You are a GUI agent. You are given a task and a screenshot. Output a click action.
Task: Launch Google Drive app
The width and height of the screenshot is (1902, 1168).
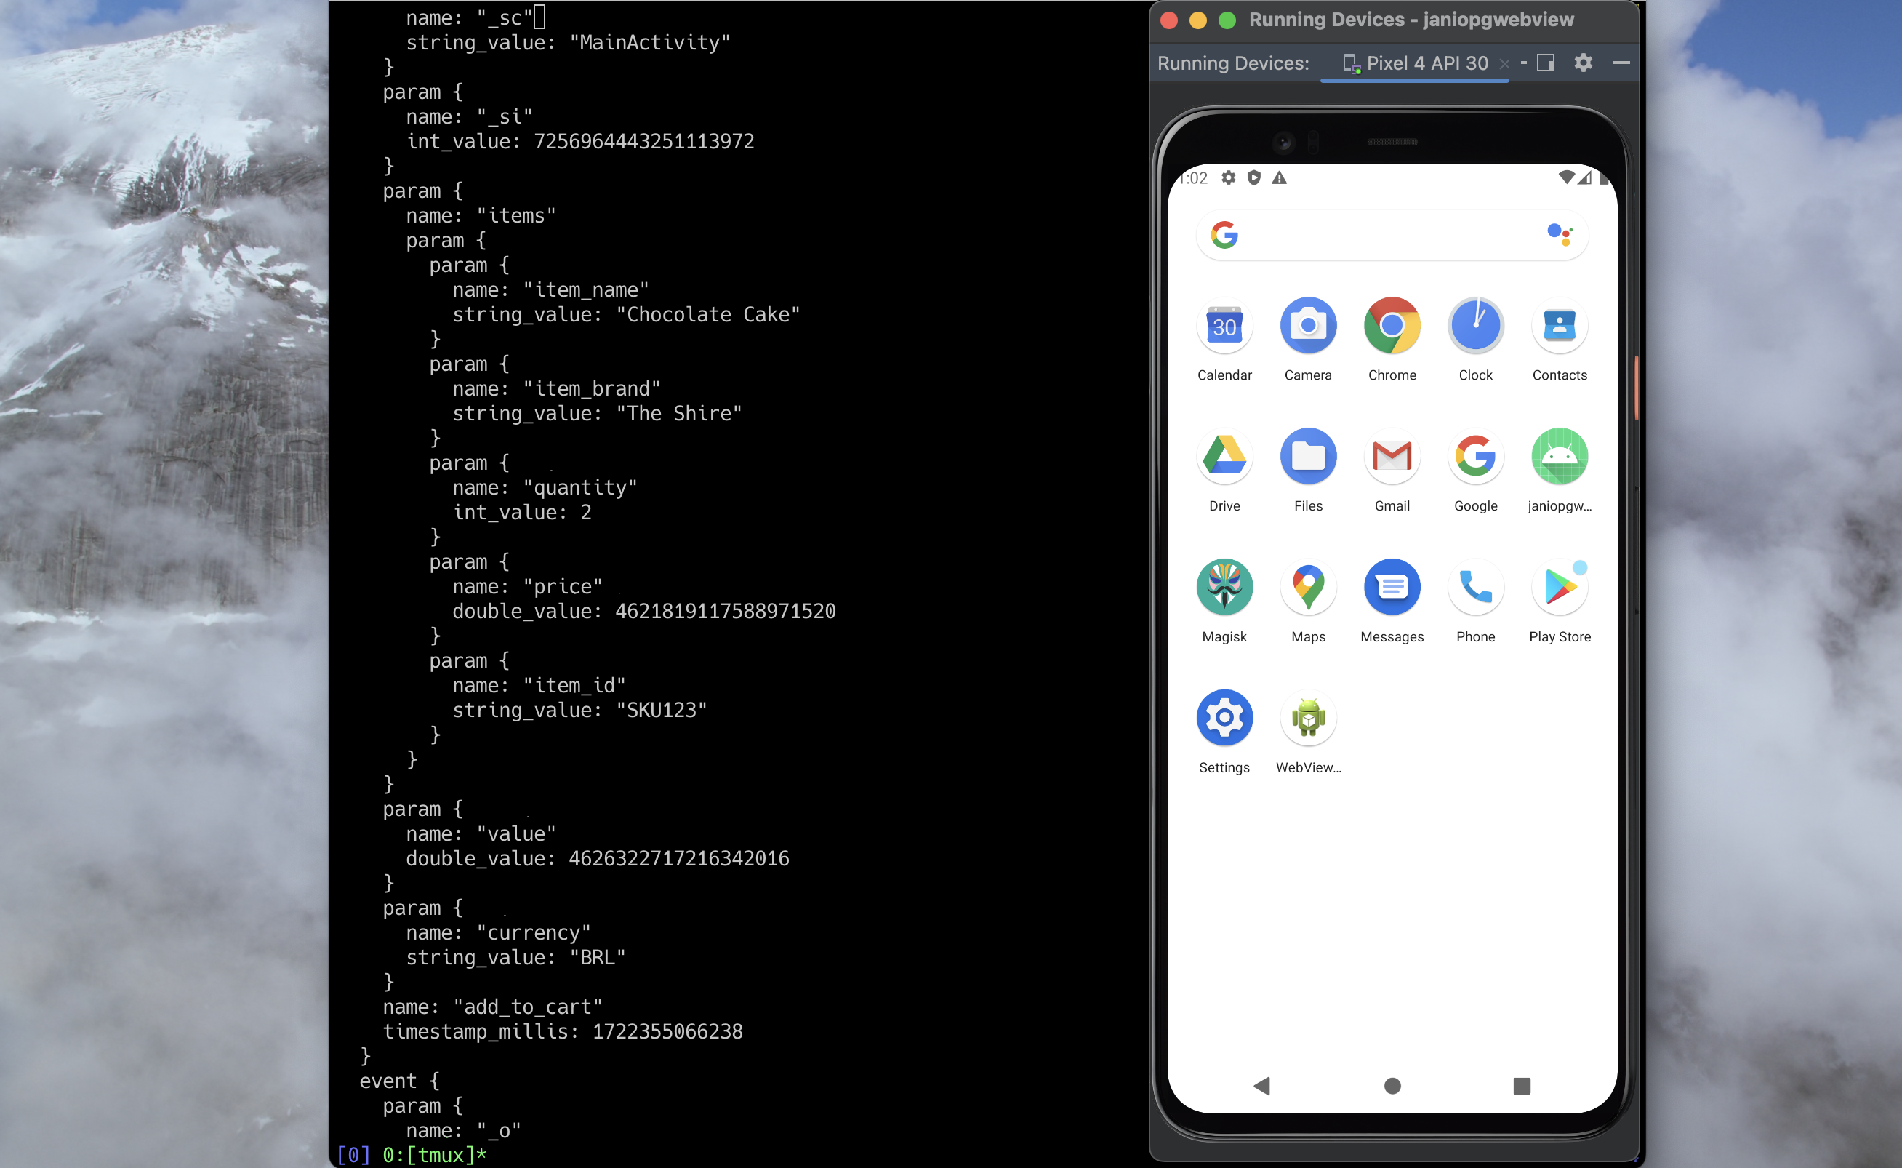(x=1224, y=457)
